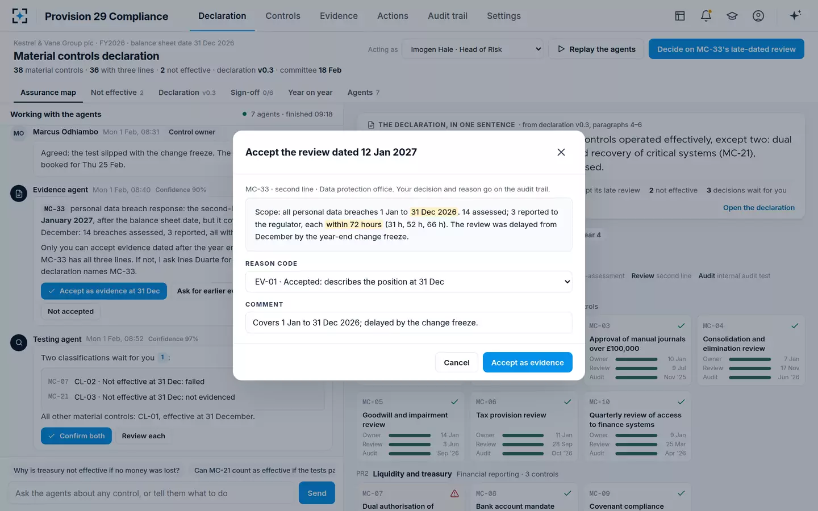Click the Open the declaration link
This screenshot has width=818, height=511.
[x=759, y=208]
